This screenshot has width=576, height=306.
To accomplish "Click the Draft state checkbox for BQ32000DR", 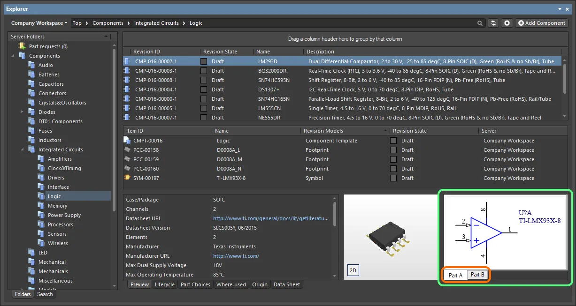I will click(x=204, y=71).
